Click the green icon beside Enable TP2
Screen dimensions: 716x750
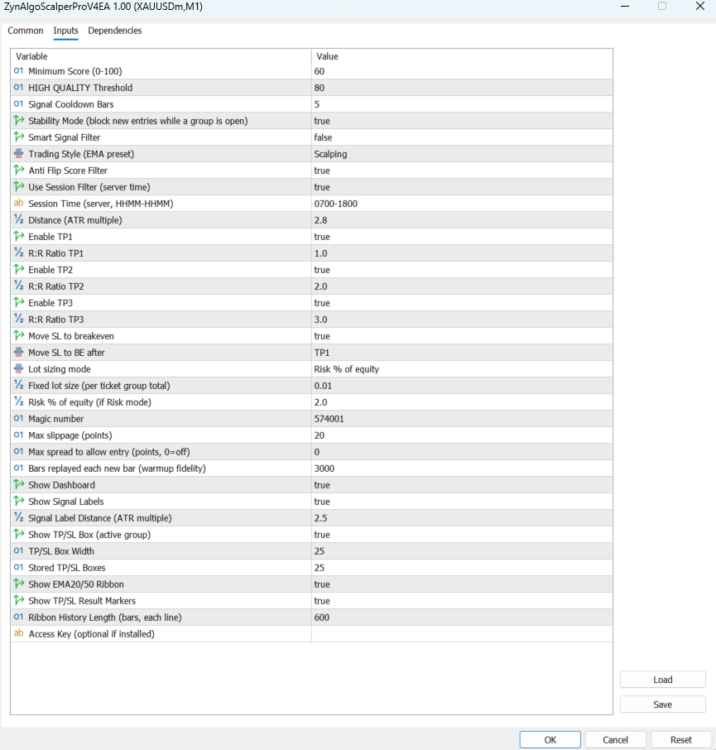tap(19, 269)
